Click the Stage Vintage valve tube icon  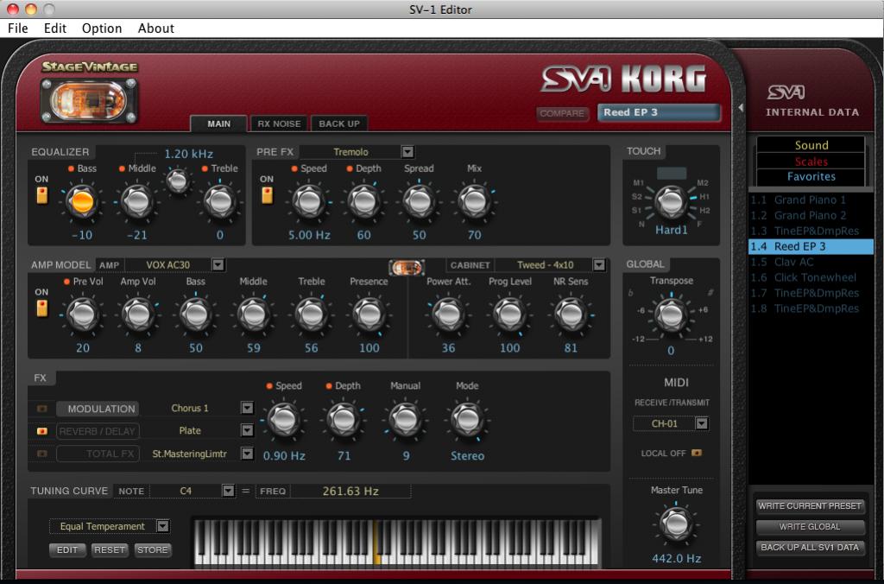tap(89, 101)
